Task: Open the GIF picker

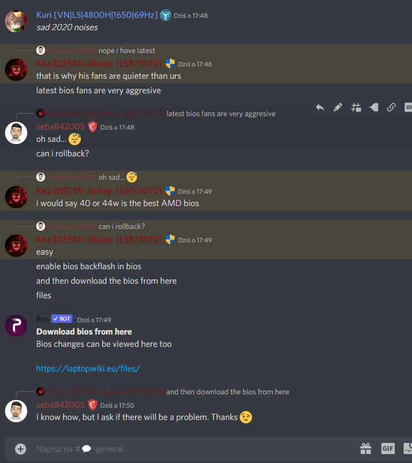Action: click(x=388, y=449)
